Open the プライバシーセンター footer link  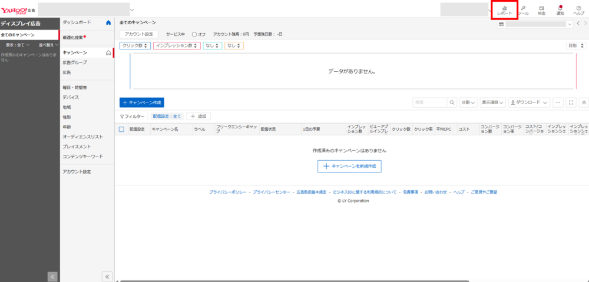tap(271, 193)
